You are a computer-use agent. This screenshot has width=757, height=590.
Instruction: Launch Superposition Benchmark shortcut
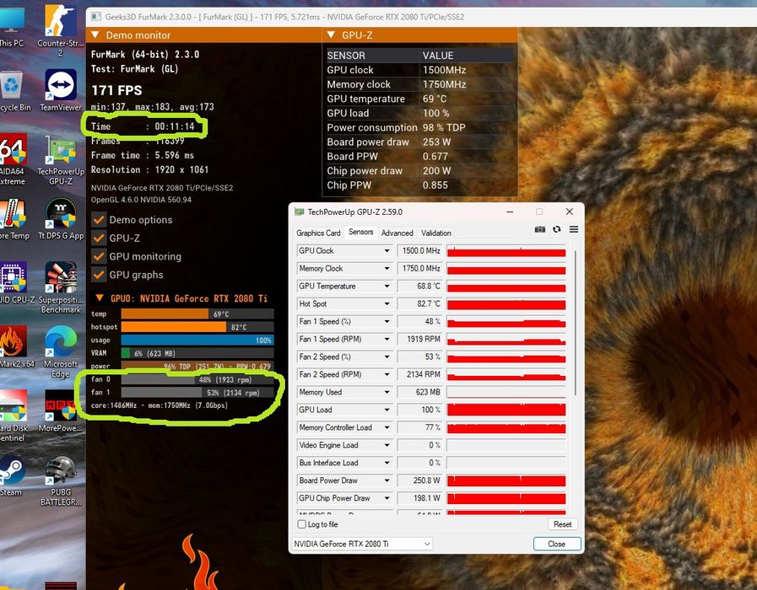(x=61, y=288)
